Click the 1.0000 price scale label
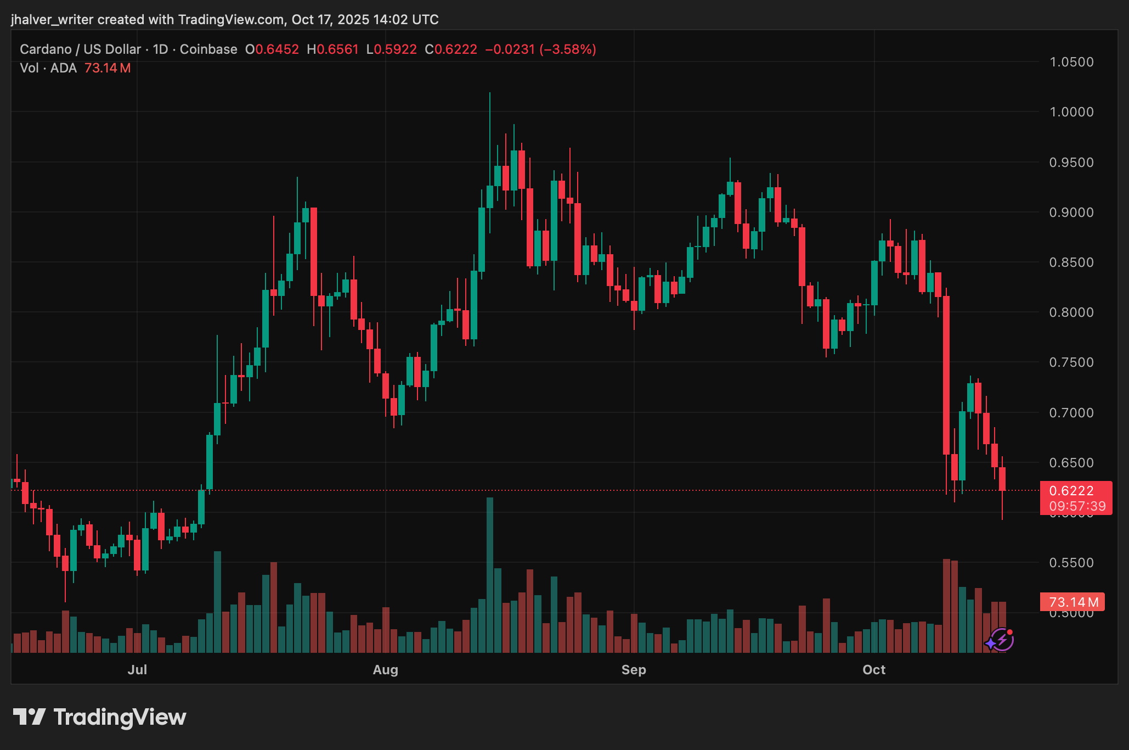Viewport: 1129px width, 750px height. tap(1071, 112)
